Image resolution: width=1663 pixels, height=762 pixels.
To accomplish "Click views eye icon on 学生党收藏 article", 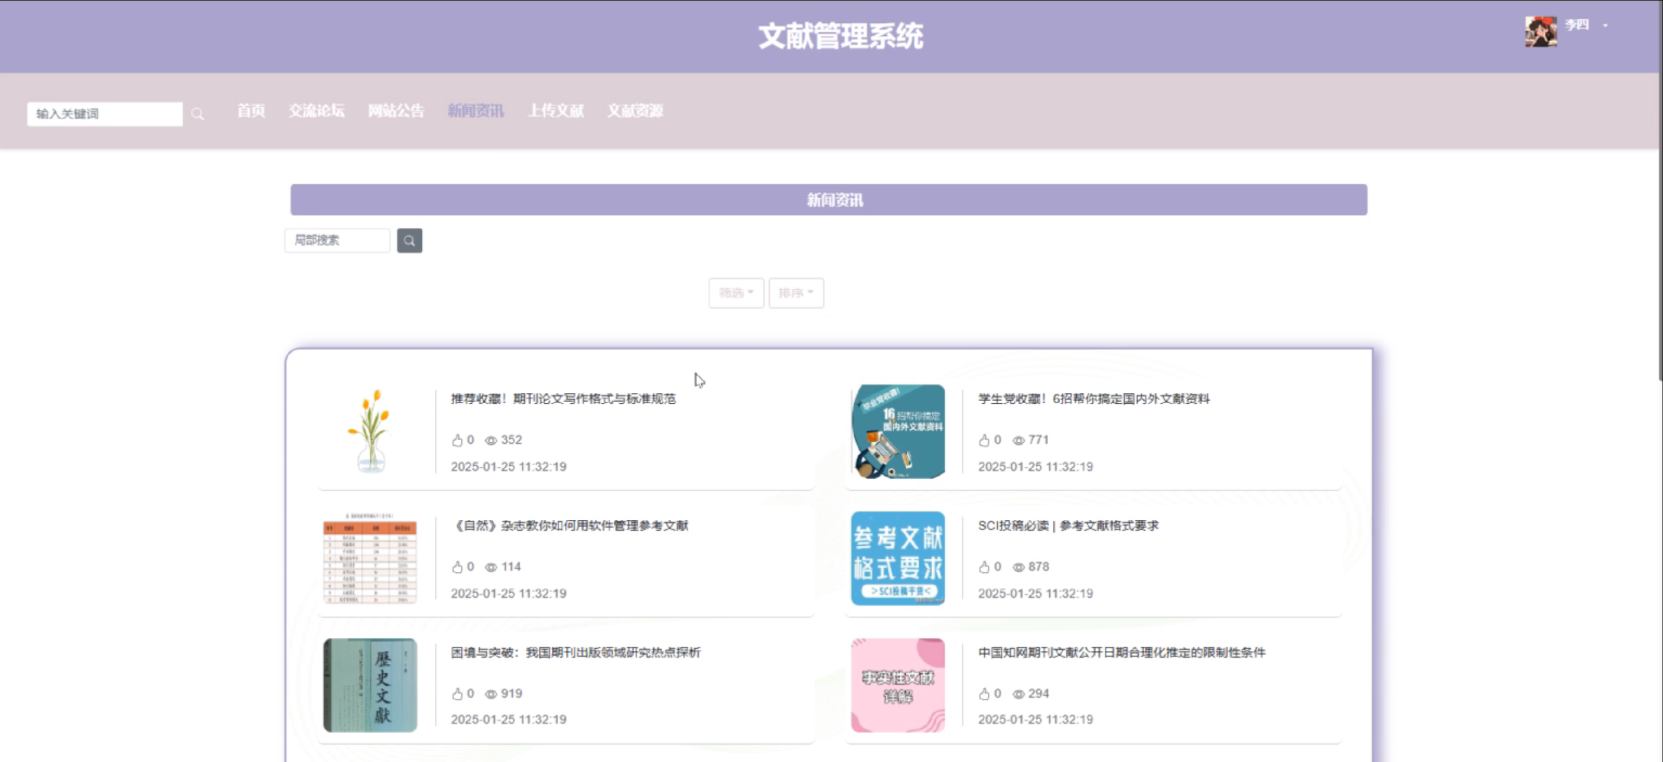I will point(1018,440).
